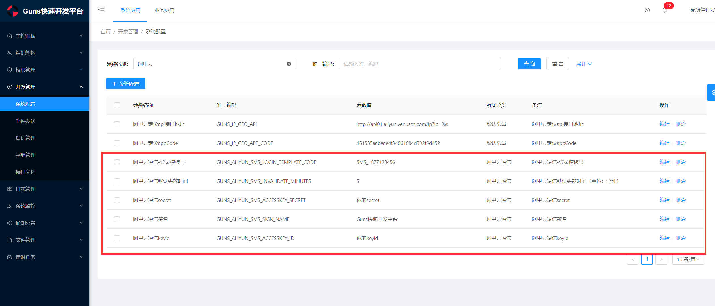Select page 1 in pagination
Image resolution: width=715 pixels, height=306 pixels.
(x=647, y=259)
